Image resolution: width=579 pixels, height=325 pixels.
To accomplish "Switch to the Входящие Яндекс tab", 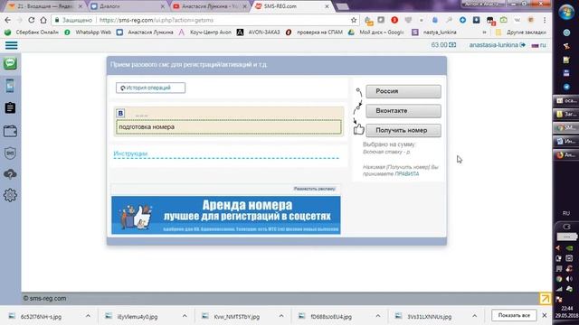I will point(44,6).
